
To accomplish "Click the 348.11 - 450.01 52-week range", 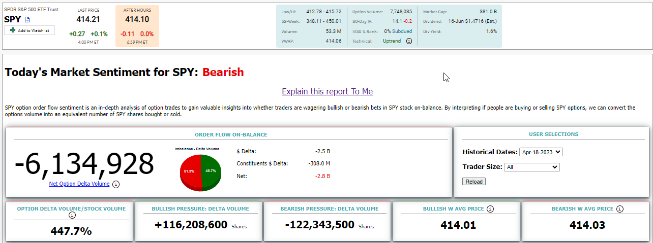I will pyautogui.click(x=324, y=21).
